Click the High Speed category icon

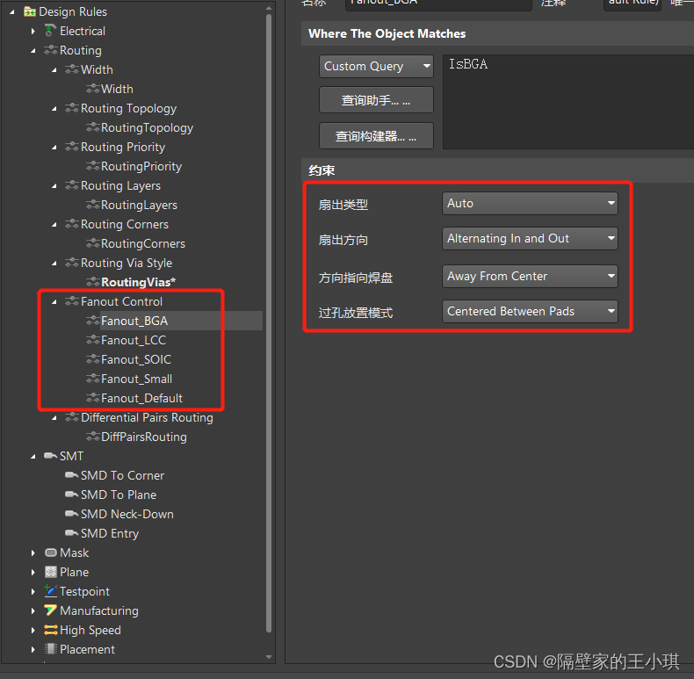click(x=51, y=630)
